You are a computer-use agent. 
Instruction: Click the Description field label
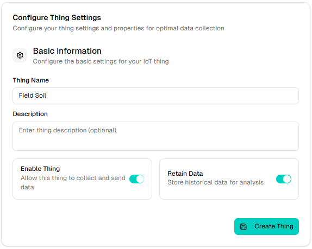click(30, 114)
